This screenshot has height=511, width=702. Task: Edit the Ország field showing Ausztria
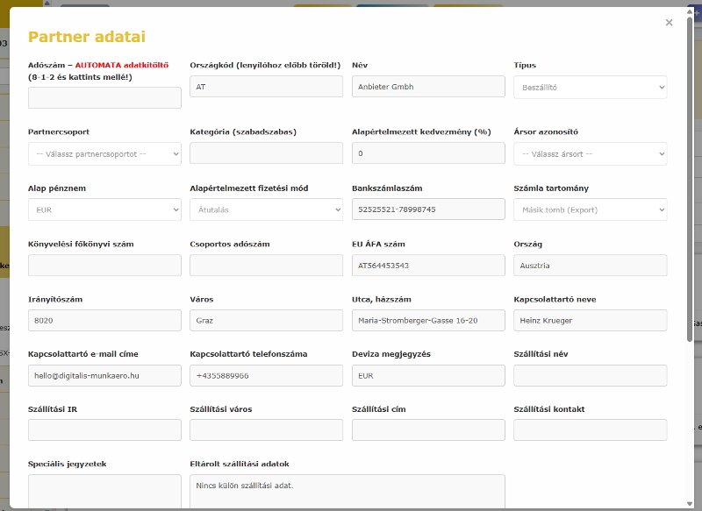(x=590, y=266)
